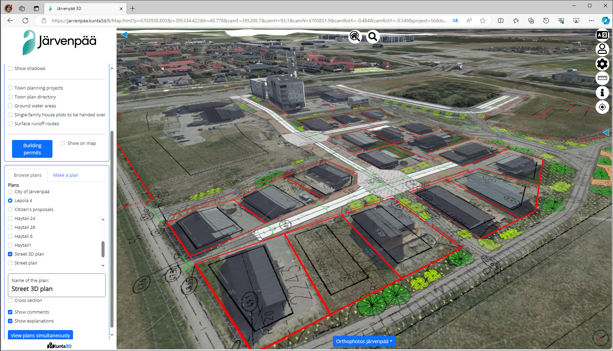Reload the page
The width and height of the screenshot is (613, 351).
tap(25, 21)
